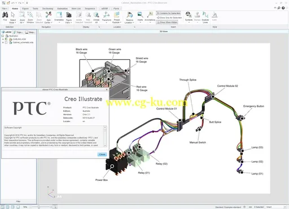Toggle Combine for Same Item
The image size is (289, 209).
(168, 13)
